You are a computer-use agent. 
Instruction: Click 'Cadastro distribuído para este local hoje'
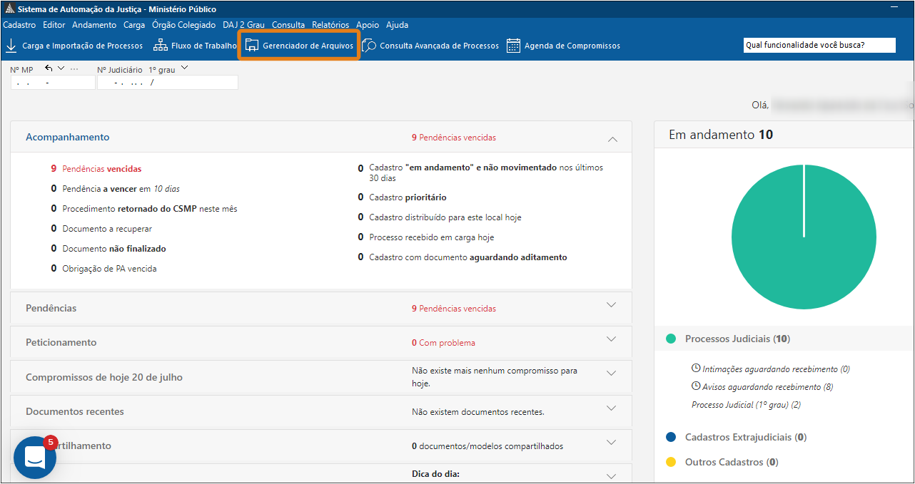click(x=440, y=217)
